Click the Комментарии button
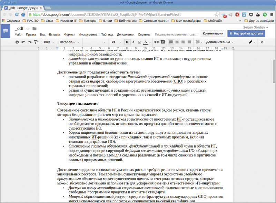Screen dimensions: 276x203 pos(213,33)
